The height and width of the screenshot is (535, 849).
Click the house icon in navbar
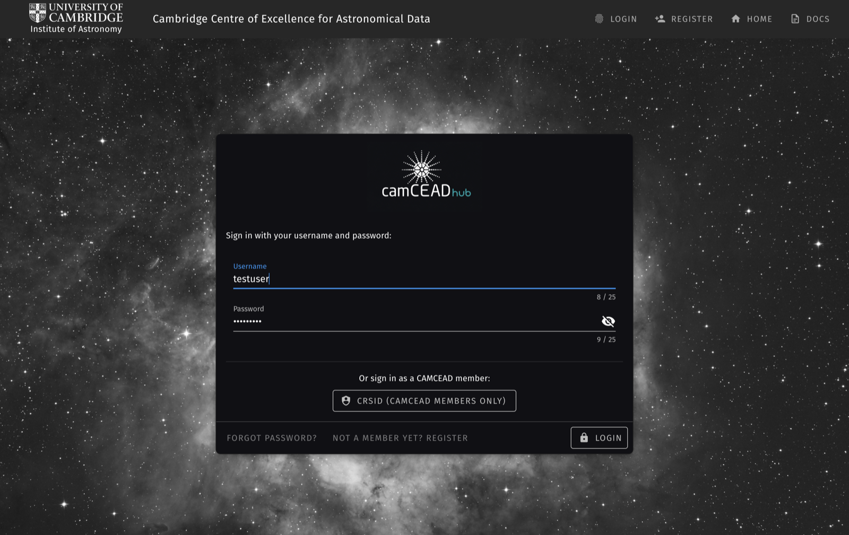(x=735, y=19)
